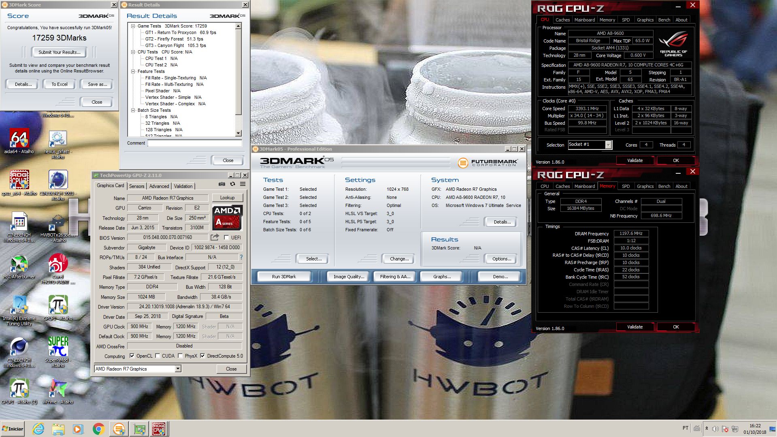The image size is (777, 437).
Task: Open Graphics tab in lower CPU-Z
Action: click(645, 186)
